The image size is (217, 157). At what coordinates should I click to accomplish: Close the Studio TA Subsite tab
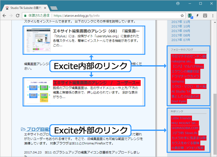pyautogui.click(x=45, y=8)
